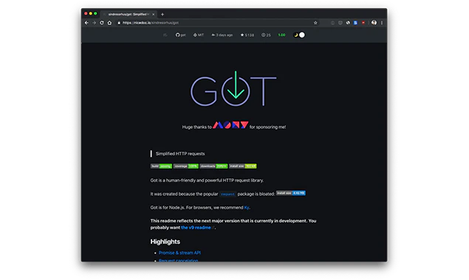Bookmark this page with the star
469x280 pixels.
(x=315, y=23)
